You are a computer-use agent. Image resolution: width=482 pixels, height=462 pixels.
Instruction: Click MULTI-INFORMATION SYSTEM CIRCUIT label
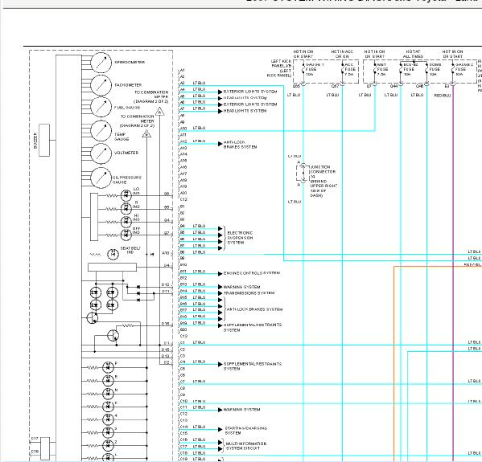pyautogui.click(x=246, y=446)
